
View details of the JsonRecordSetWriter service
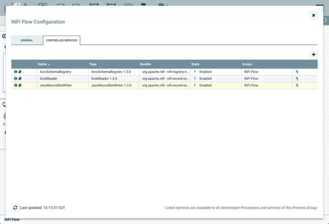point(15,85)
